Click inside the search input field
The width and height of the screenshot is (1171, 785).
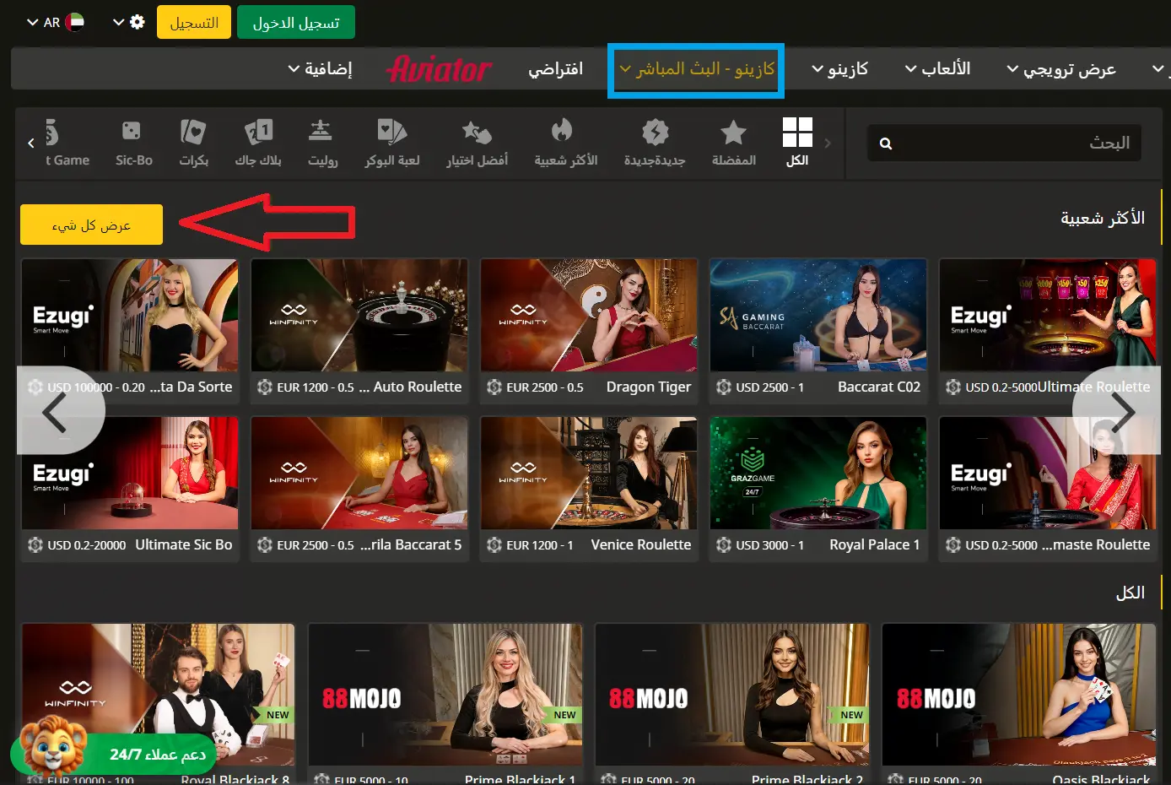pyautogui.click(x=1012, y=143)
